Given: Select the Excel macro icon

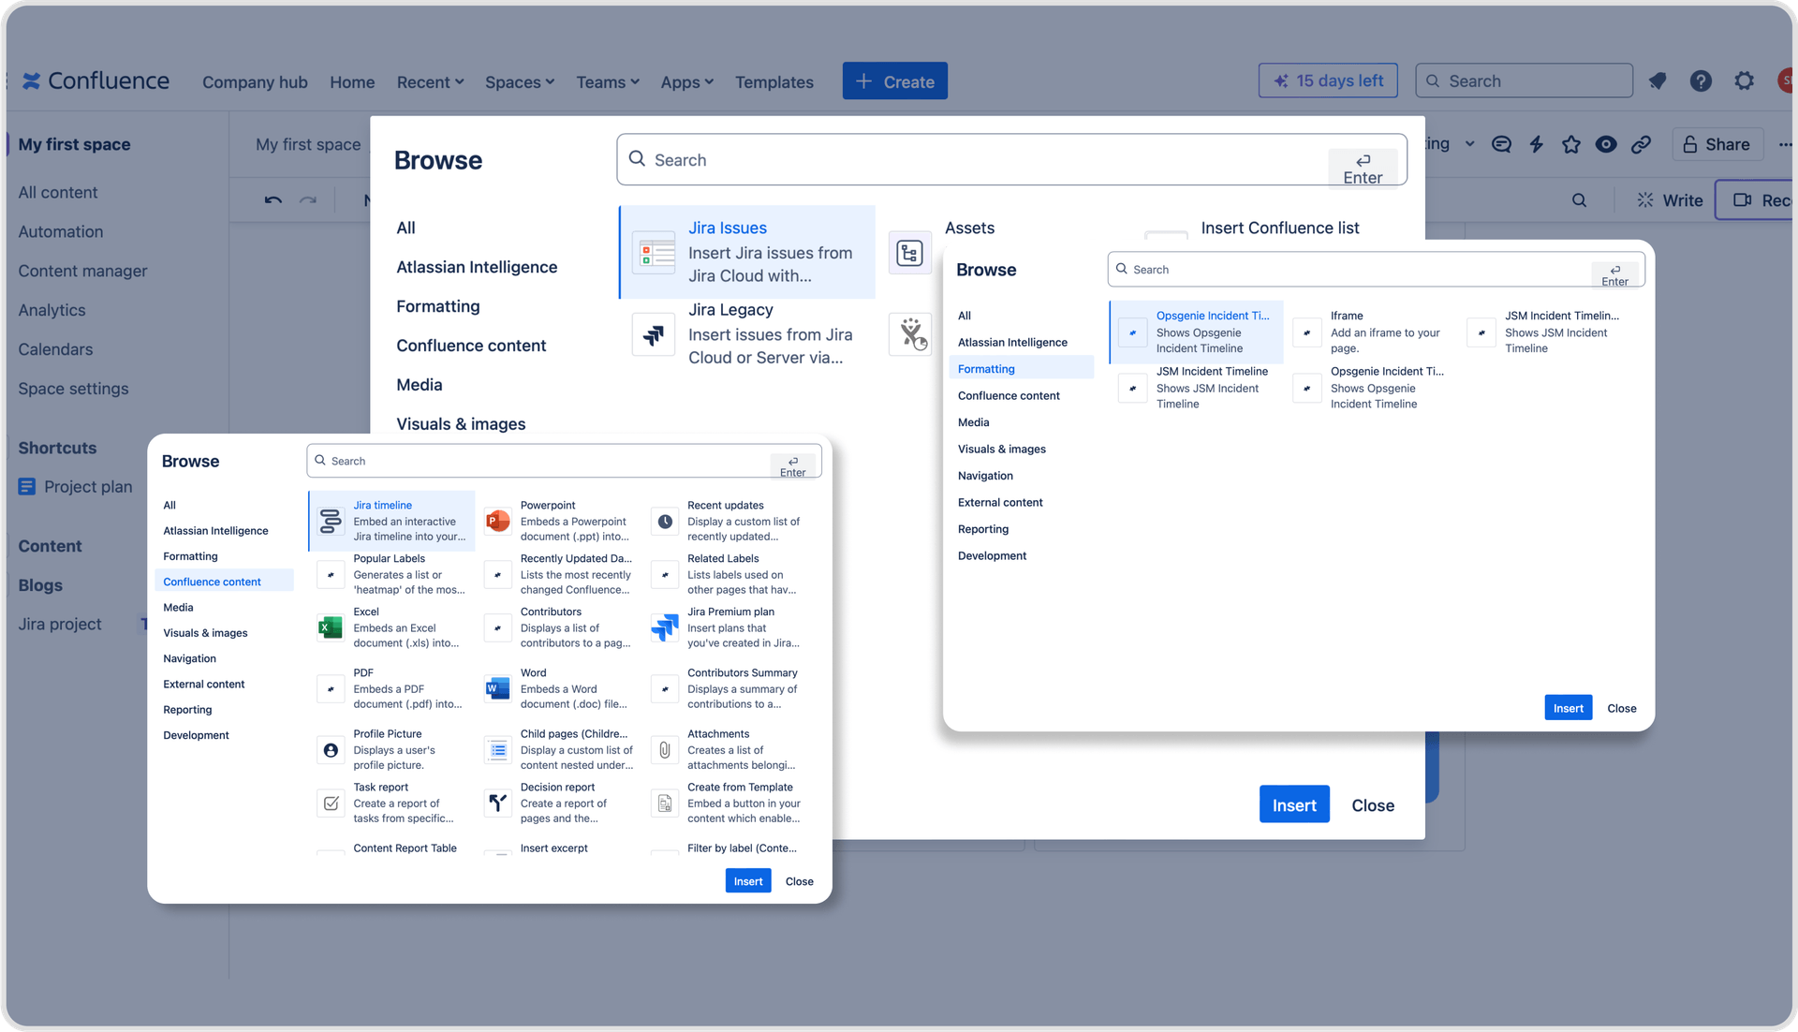Looking at the screenshot, I should point(331,627).
